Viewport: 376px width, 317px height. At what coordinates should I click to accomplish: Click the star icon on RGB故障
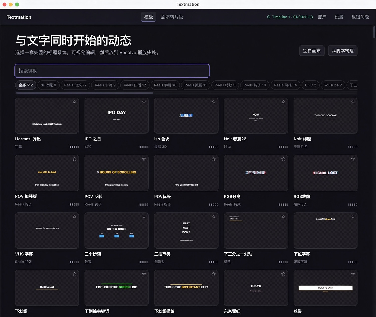click(x=353, y=159)
